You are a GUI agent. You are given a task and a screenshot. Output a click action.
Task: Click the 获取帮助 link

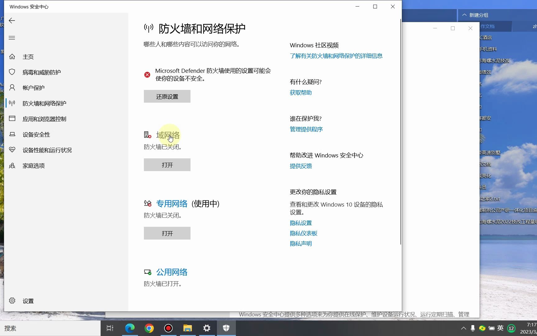300,92
